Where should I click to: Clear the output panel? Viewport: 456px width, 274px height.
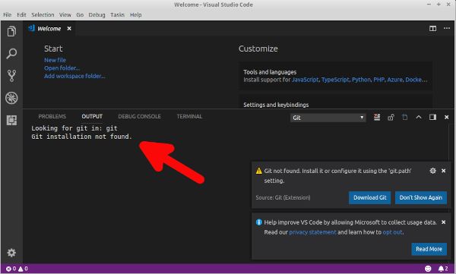[x=377, y=117]
